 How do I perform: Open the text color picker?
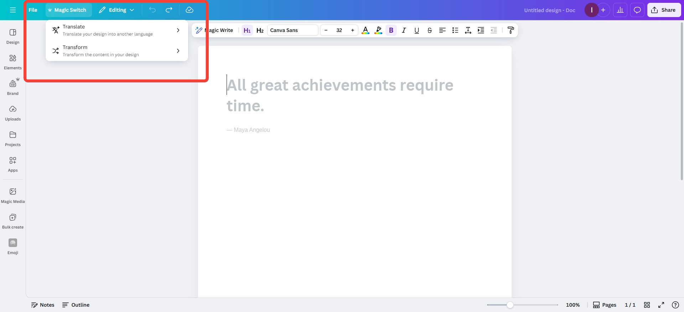point(366,30)
